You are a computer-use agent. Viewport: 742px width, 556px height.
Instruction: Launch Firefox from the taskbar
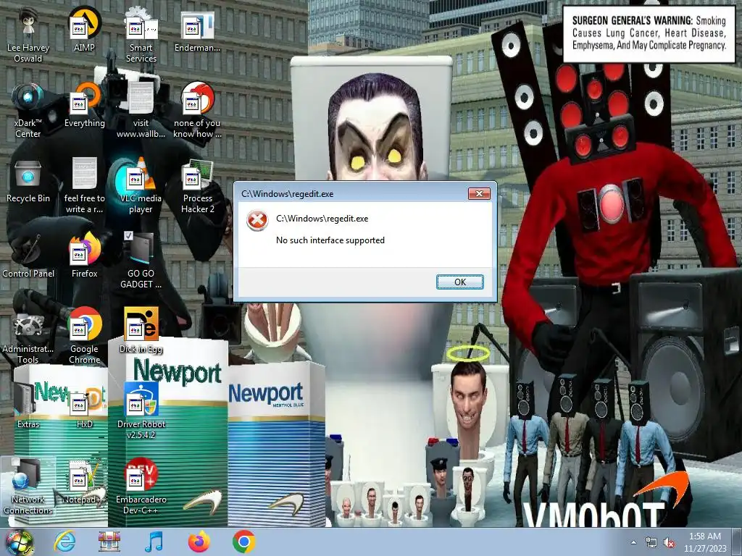tap(199, 542)
